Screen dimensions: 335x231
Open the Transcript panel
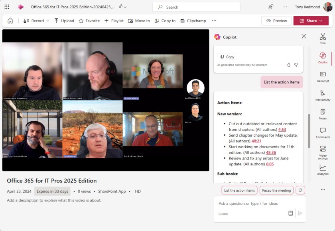point(323,77)
